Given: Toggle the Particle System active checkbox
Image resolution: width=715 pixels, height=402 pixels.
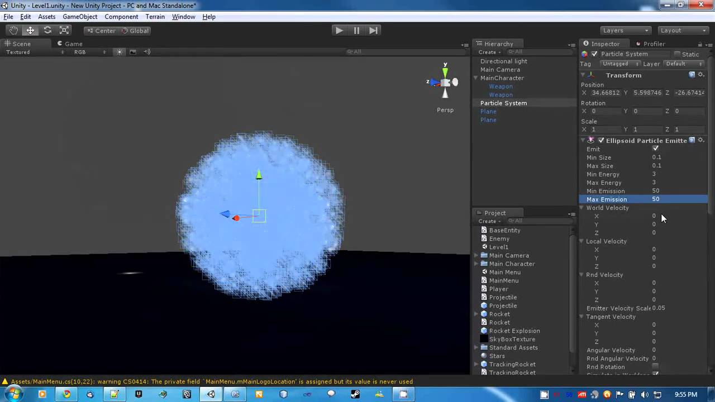Looking at the screenshot, I should pyautogui.click(x=594, y=54).
